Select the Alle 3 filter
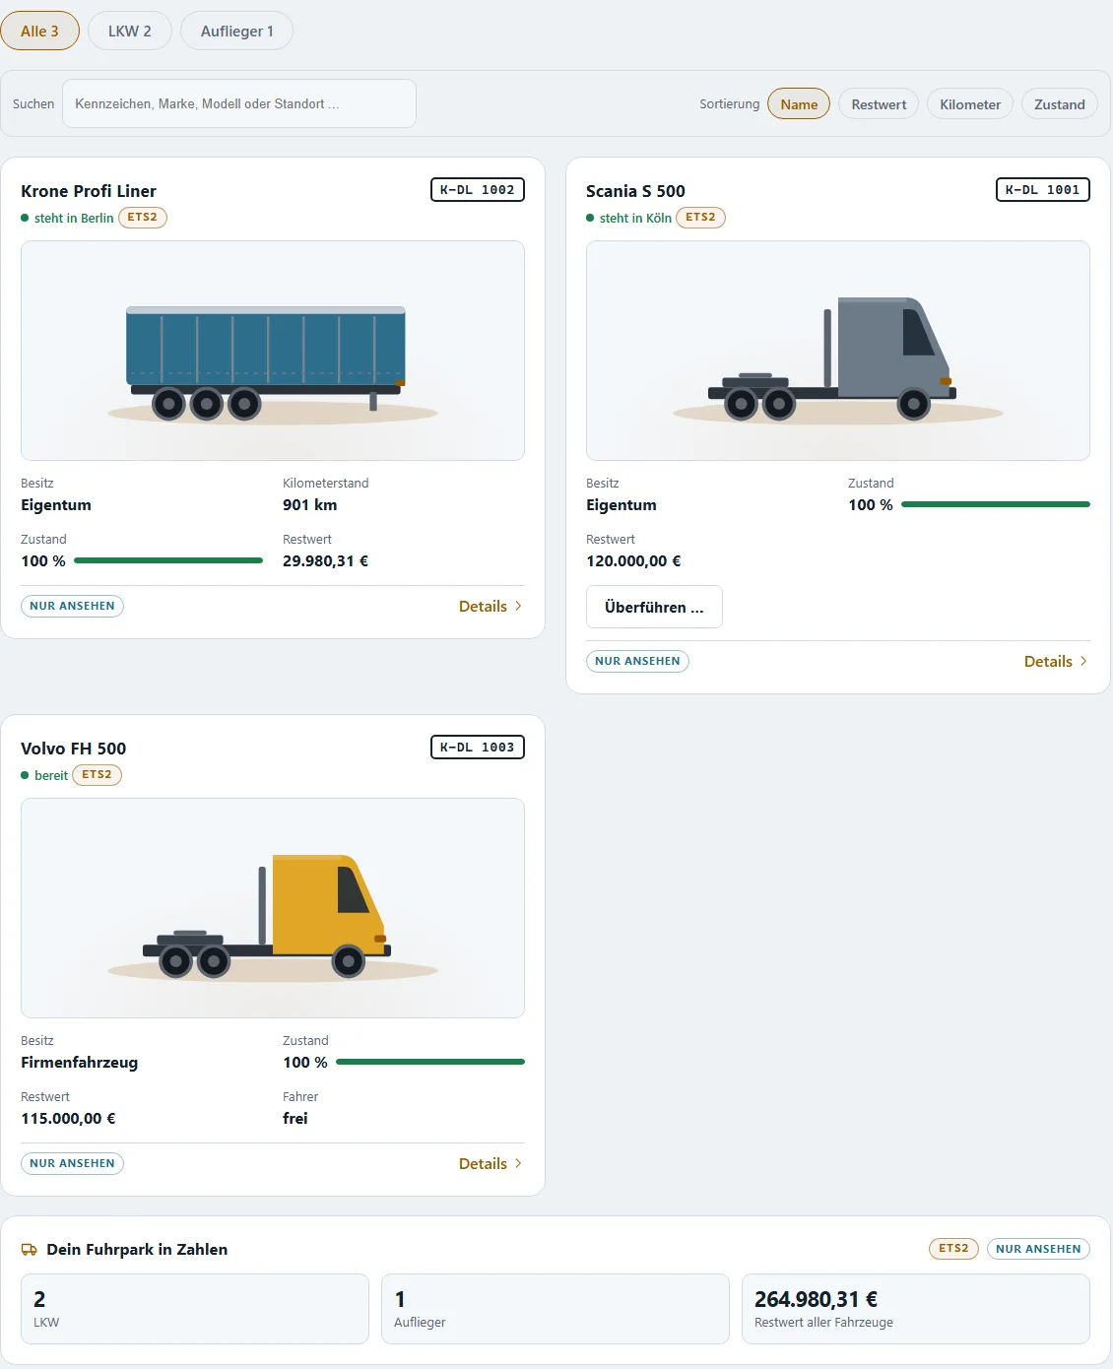1113x1369 pixels. coord(40,31)
